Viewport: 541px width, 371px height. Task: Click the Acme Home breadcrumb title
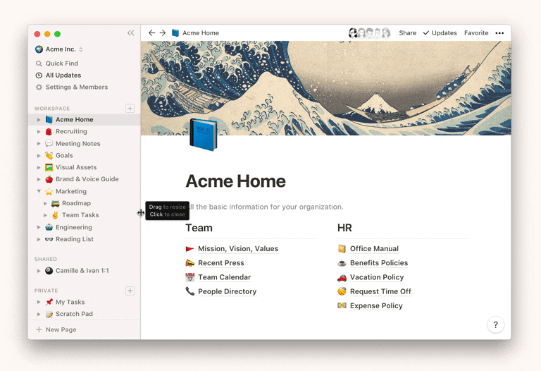tap(201, 33)
